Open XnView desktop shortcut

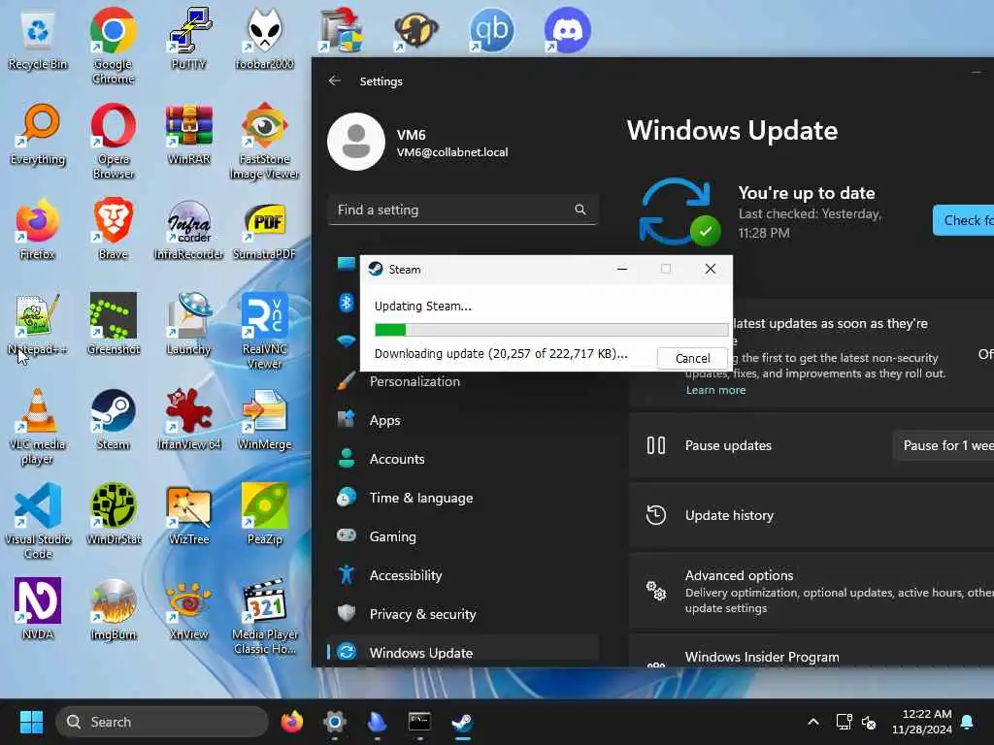(x=188, y=609)
